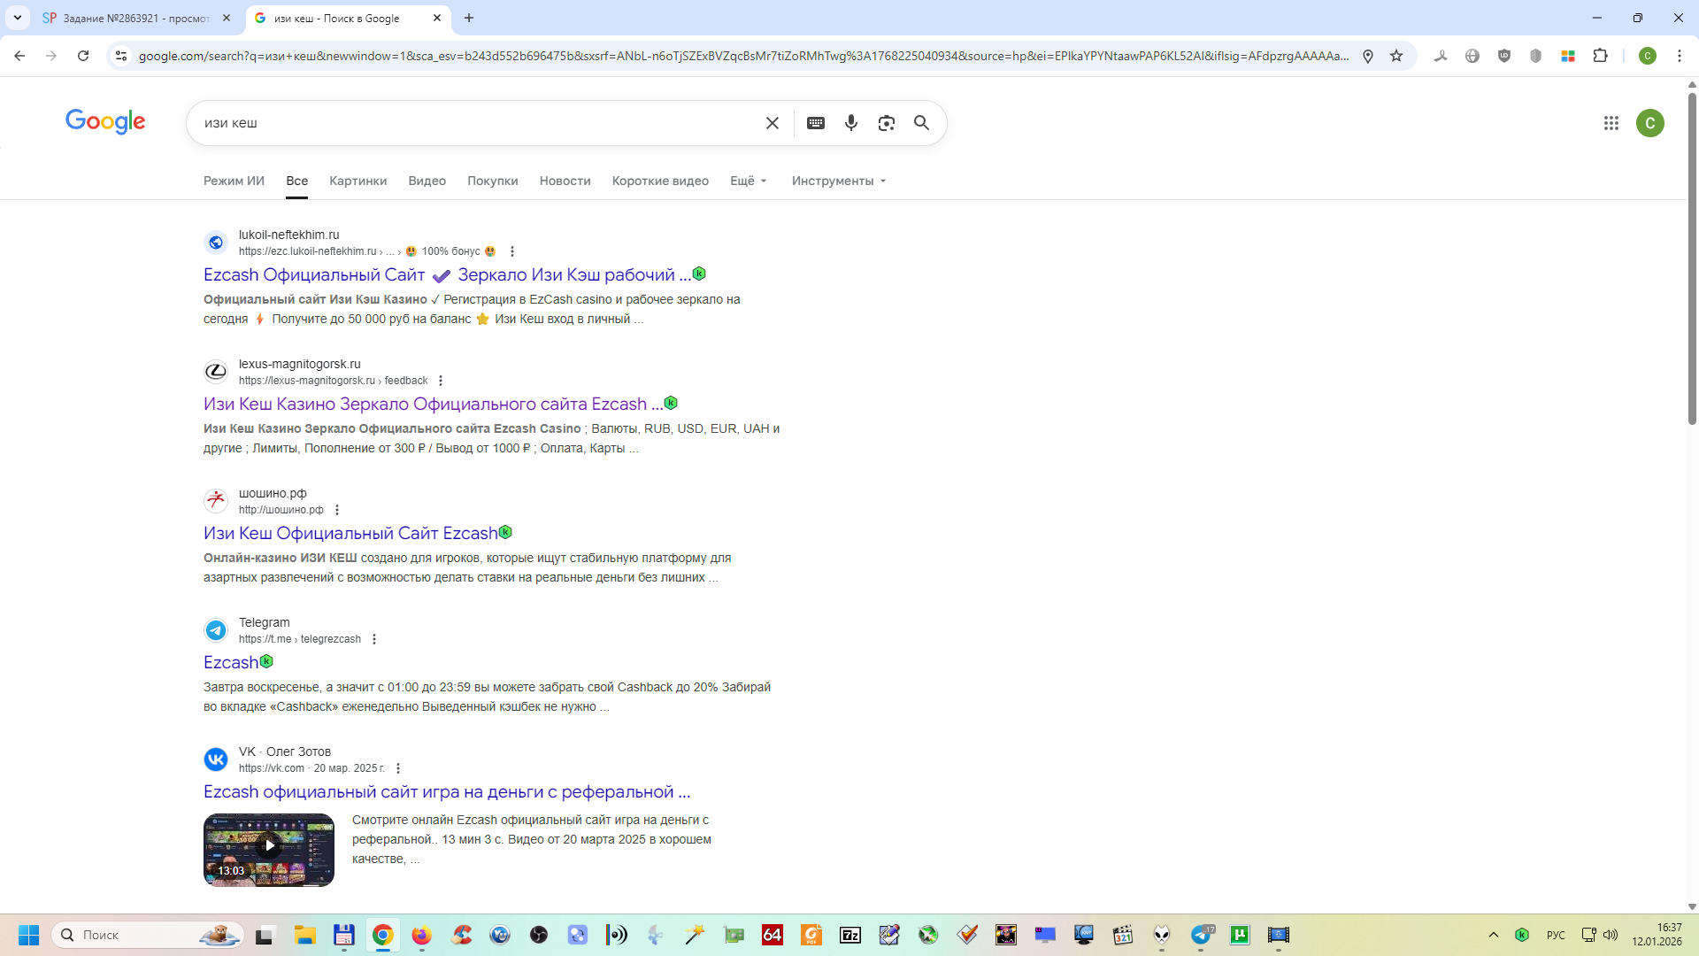Open the on-screen keyboard input tool
Viewport: 1699px width, 956px height.
click(x=816, y=123)
